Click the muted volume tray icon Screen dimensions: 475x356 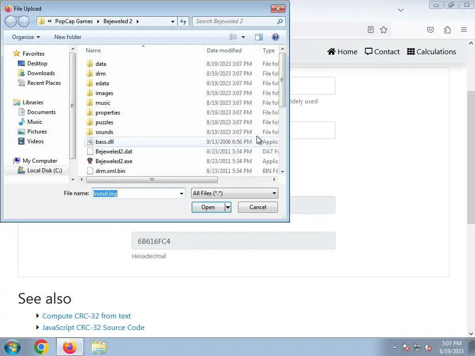click(428, 347)
